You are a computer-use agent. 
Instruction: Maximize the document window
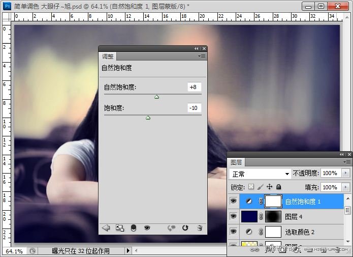coord(321,6)
